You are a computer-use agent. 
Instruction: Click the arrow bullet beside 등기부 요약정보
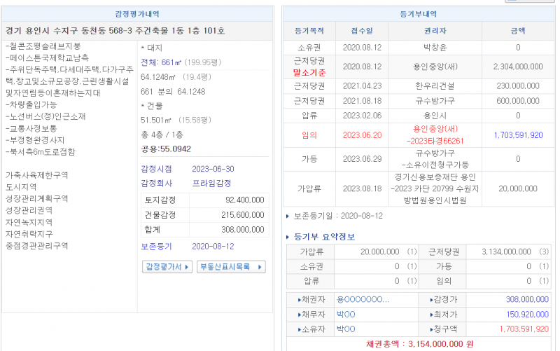click(289, 237)
